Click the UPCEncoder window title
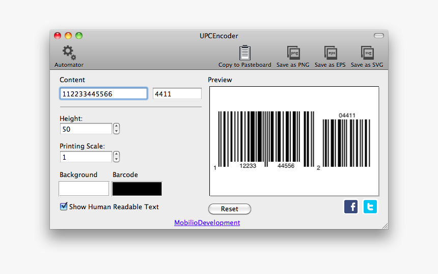This screenshot has height=274, width=438. (218, 36)
